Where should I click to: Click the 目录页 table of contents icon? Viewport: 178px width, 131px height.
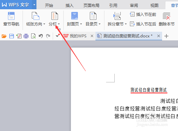[x=93, y=16]
